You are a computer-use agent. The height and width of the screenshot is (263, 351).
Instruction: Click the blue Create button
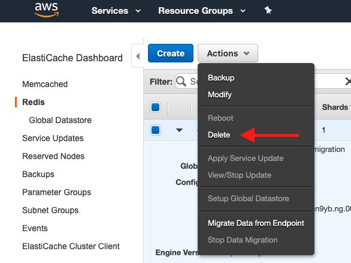pyautogui.click(x=171, y=53)
